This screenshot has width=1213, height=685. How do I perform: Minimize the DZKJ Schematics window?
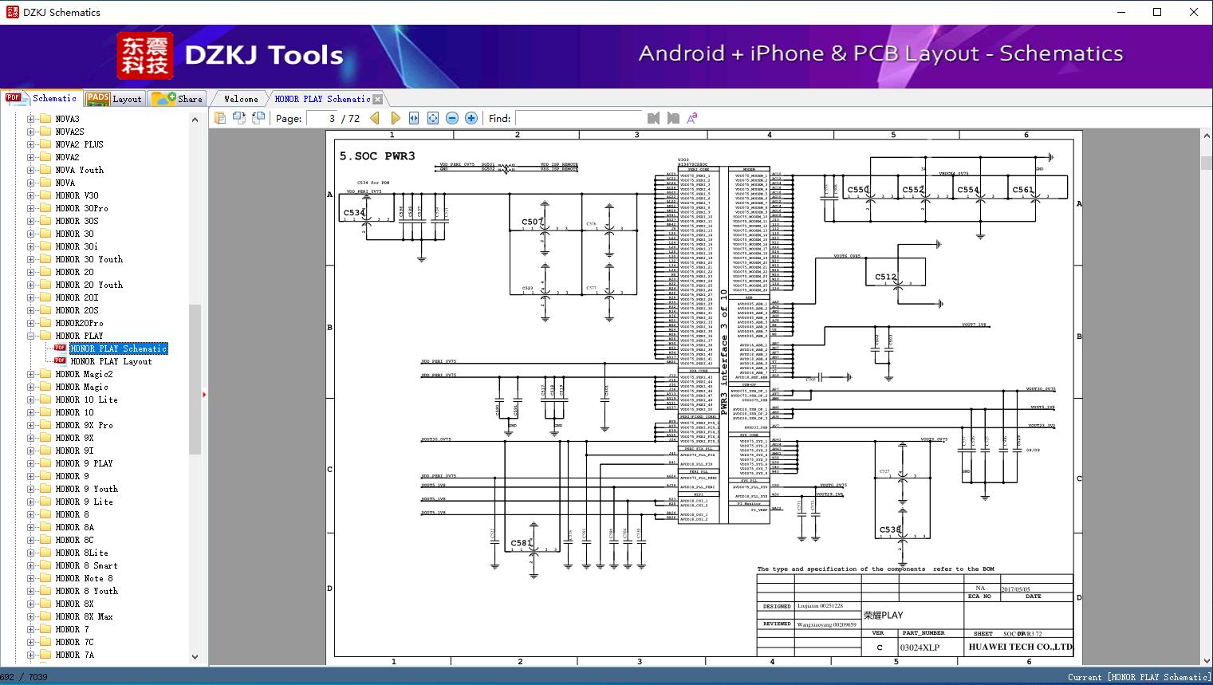point(1120,12)
